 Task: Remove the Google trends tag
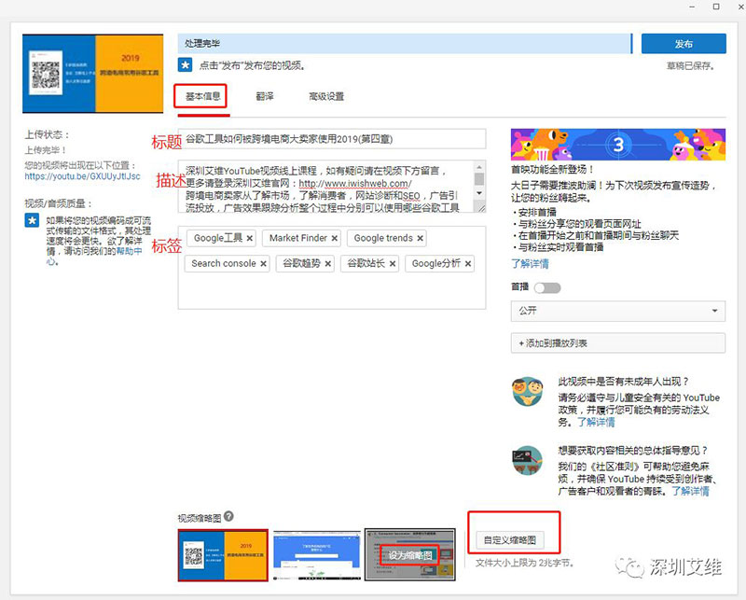point(421,238)
